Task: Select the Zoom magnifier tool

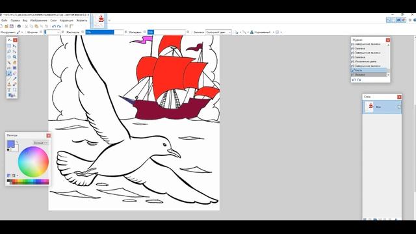Action: 14,57
